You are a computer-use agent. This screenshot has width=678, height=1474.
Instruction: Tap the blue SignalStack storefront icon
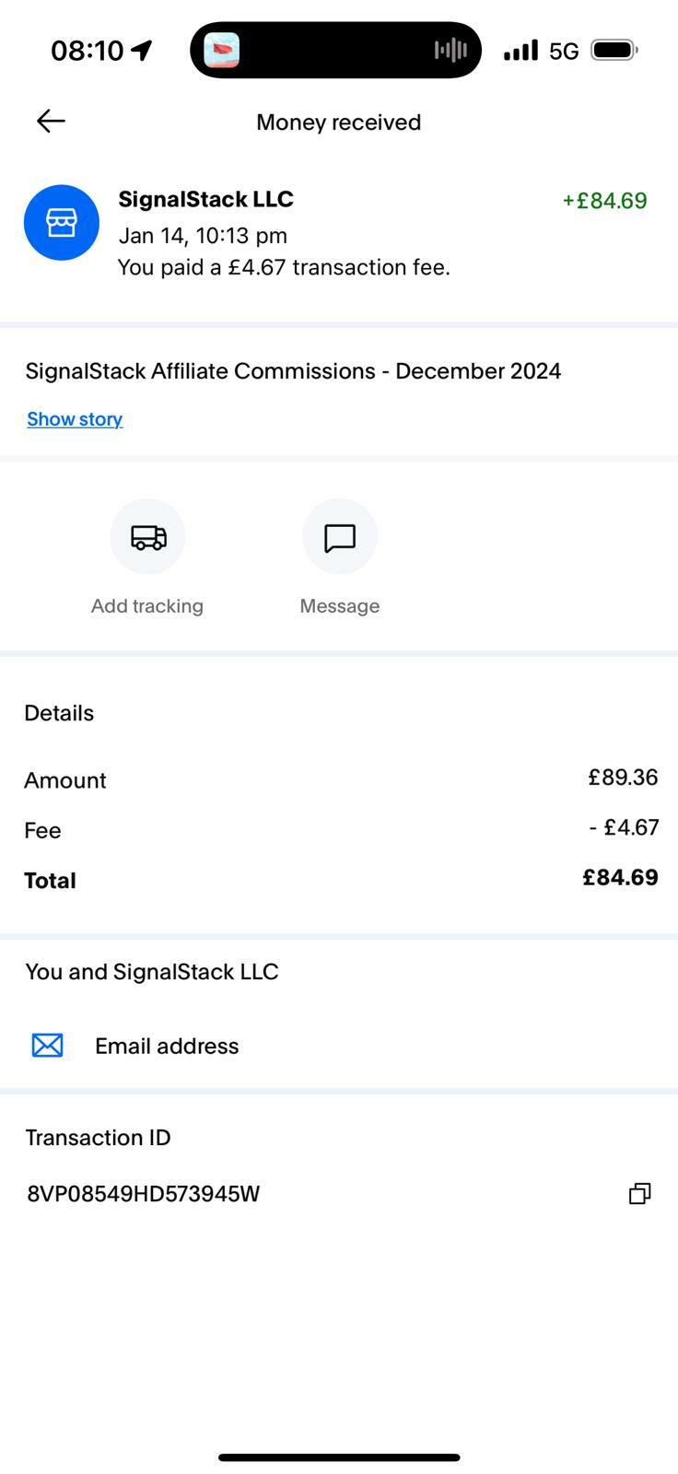coord(62,222)
